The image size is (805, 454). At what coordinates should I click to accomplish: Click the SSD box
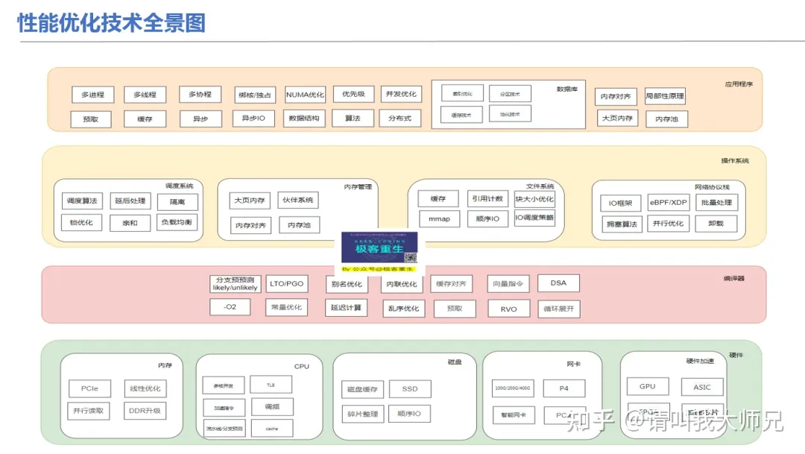[x=410, y=389]
